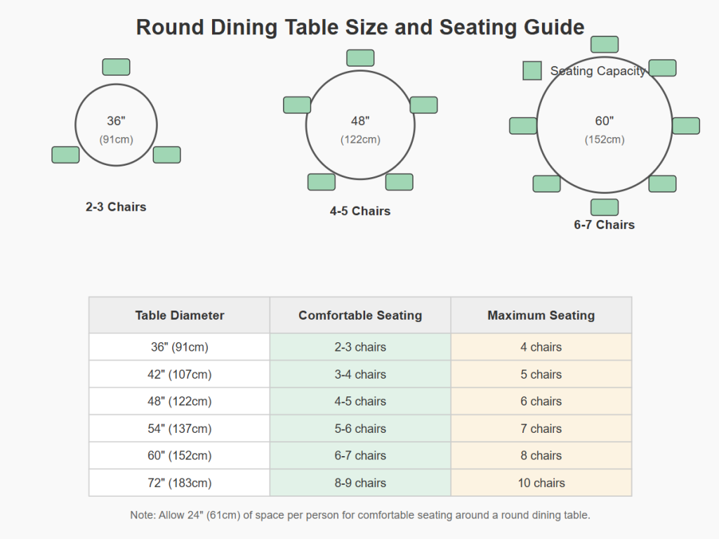Click the leftmost chair of the 60" table

tap(523, 126)
